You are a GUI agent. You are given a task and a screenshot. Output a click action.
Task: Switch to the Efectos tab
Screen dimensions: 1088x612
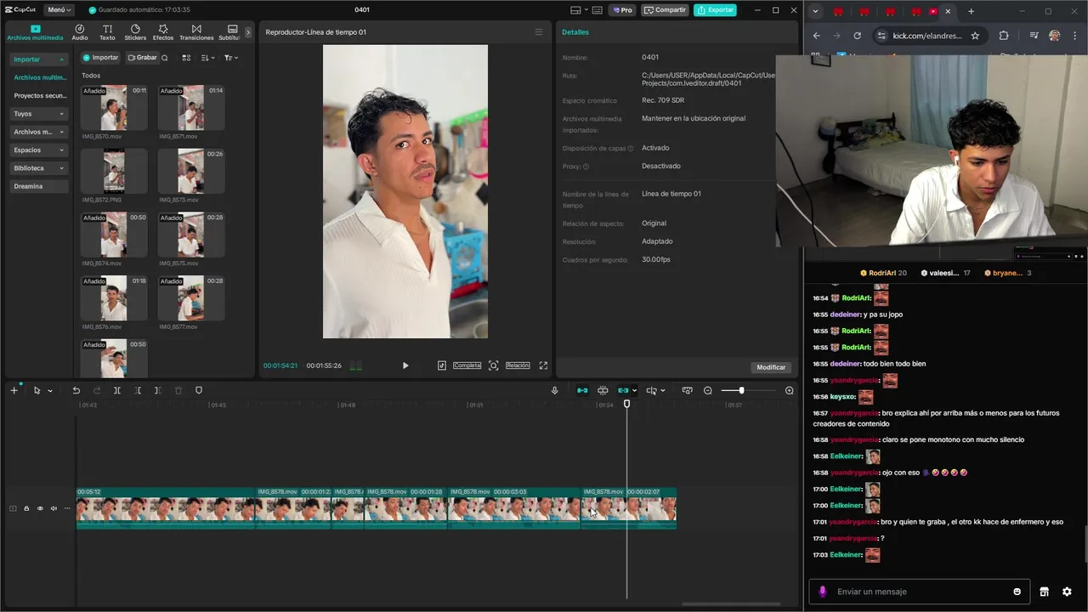163,33
